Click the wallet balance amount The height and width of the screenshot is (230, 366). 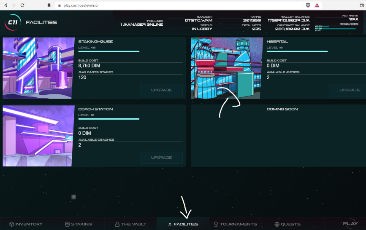pyautogui.click(x=289, y=21)
